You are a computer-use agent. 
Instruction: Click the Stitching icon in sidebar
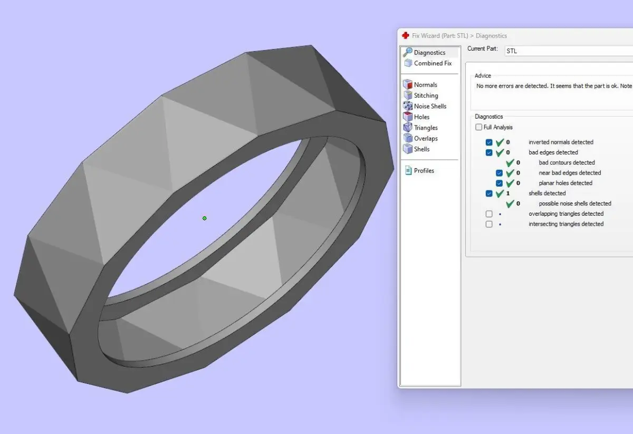coord(407,95)
